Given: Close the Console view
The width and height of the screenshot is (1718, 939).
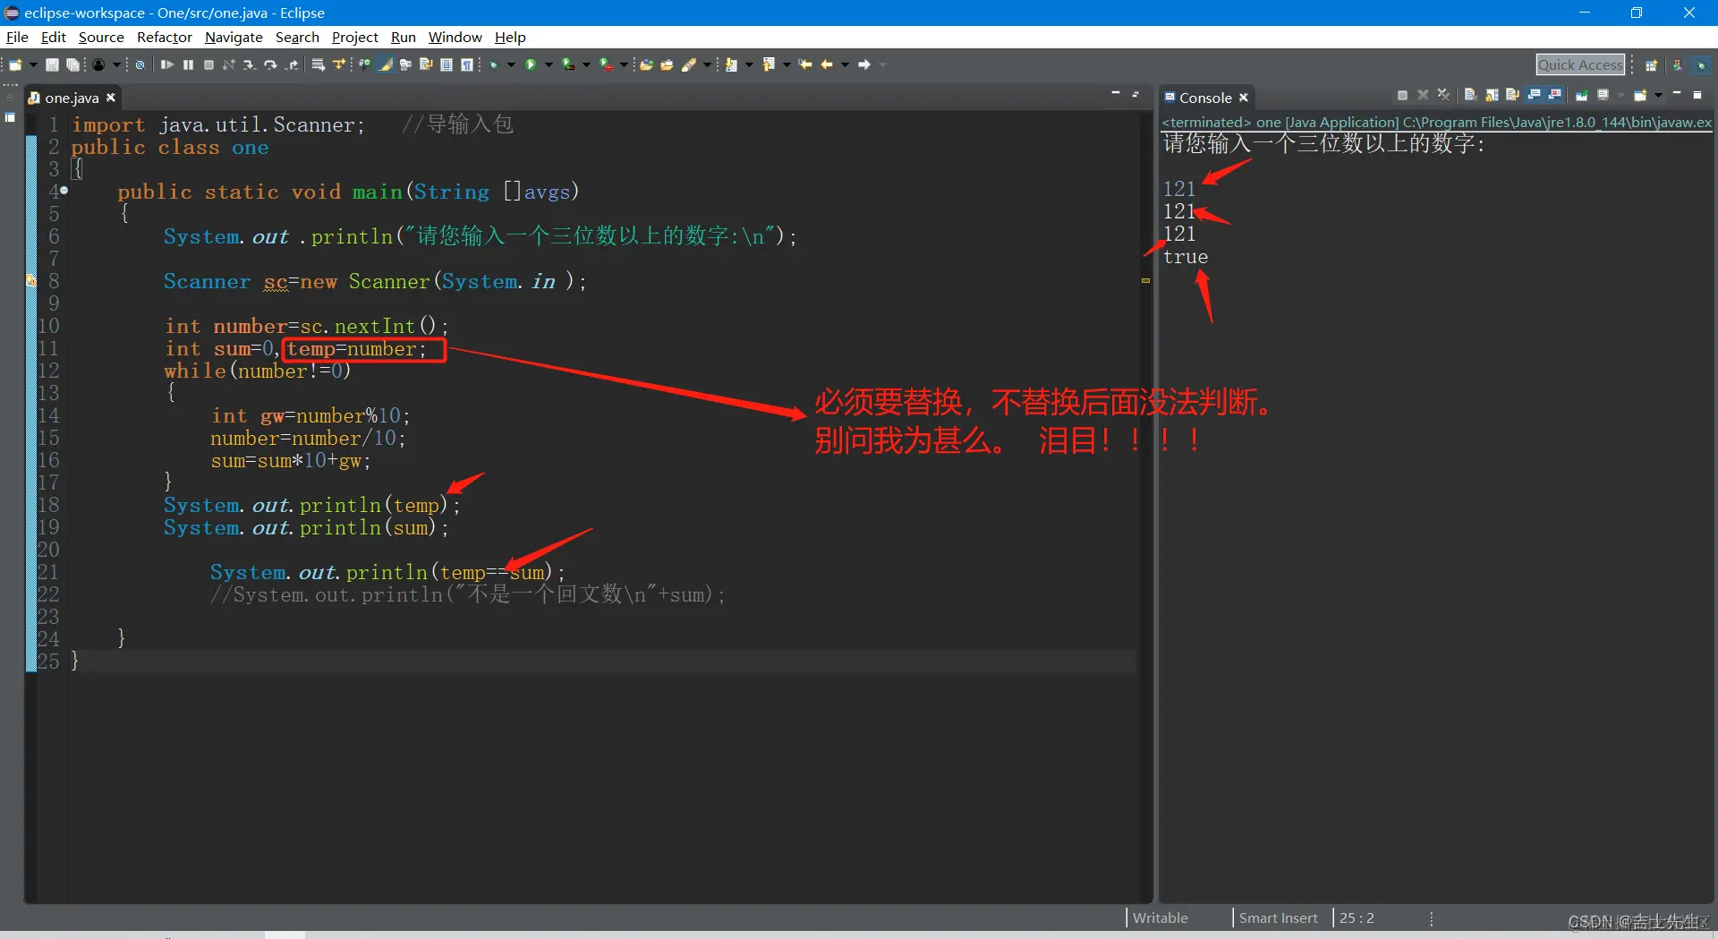Looking at the screenshot, I should pyautogui.click(x=1243, y=98).
